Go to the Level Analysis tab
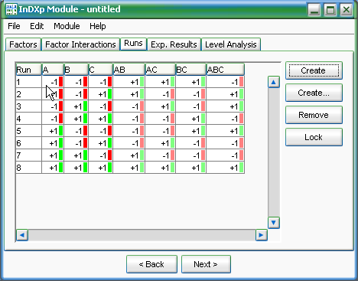This screenshot has height=281, width=358. pos(231,44)
